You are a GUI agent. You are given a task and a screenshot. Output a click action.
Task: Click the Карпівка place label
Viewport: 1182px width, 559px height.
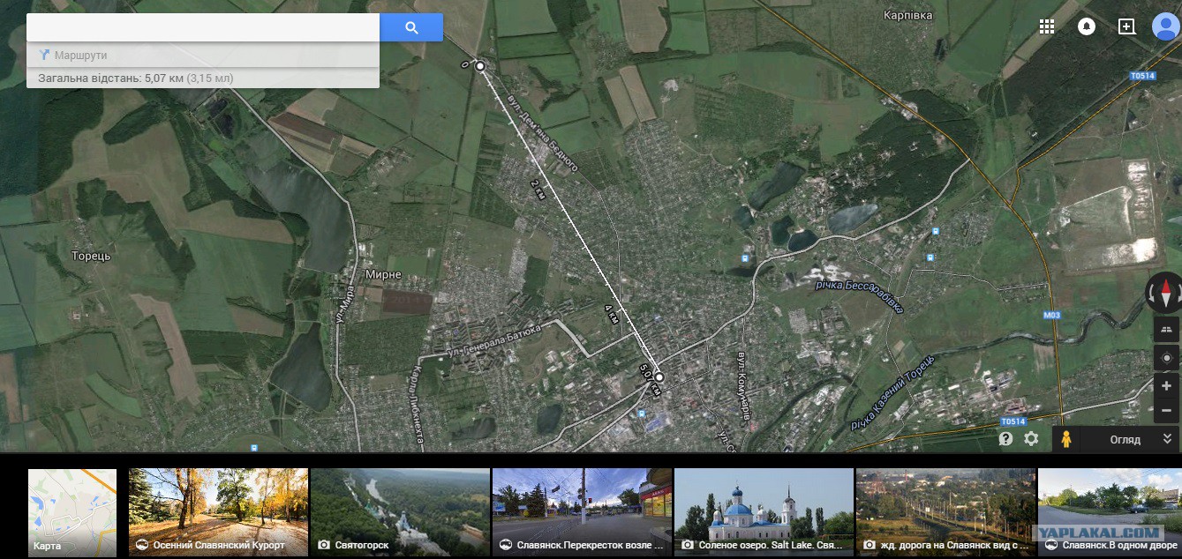point(908,15)
